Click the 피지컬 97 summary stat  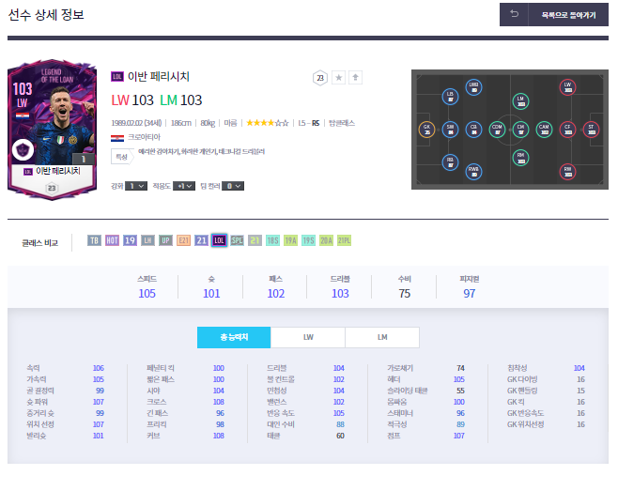[x=469, y=287]
